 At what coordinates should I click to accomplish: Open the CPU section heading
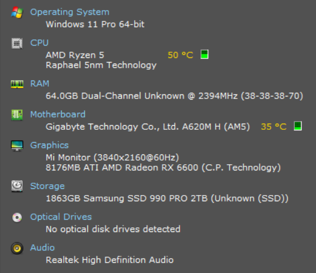[40, 43]
